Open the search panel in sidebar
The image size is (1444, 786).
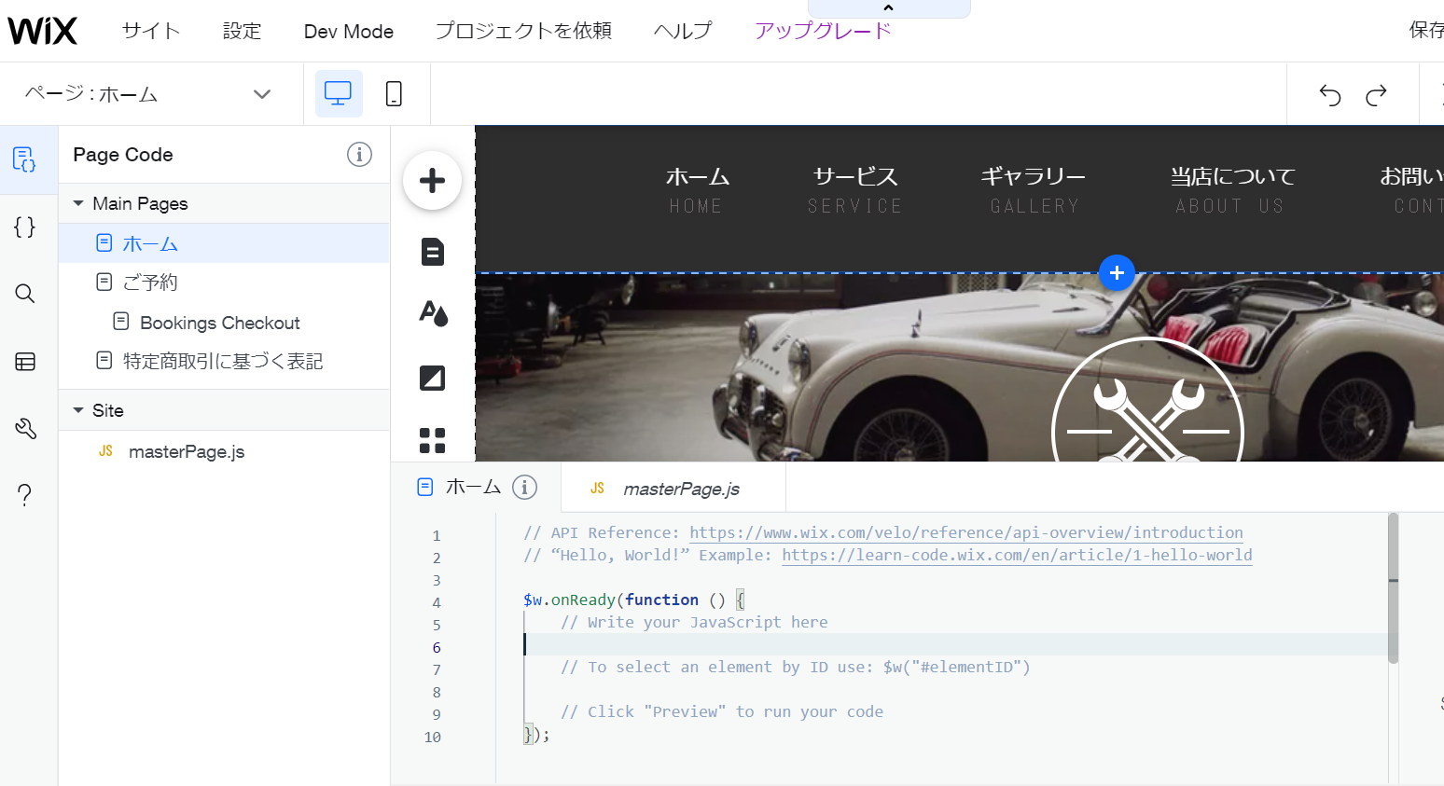[x=25, y=294]
